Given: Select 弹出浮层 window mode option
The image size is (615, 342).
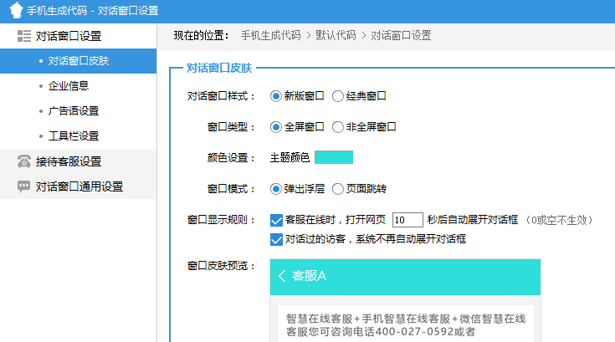Looking at the screenshot, I should point(276,188).
